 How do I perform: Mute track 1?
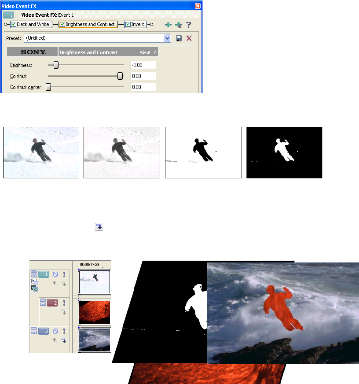(55, 274)
